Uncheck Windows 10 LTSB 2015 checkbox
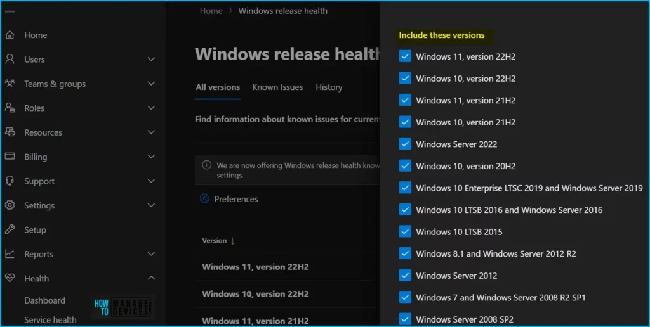 (x=405, y=232)
